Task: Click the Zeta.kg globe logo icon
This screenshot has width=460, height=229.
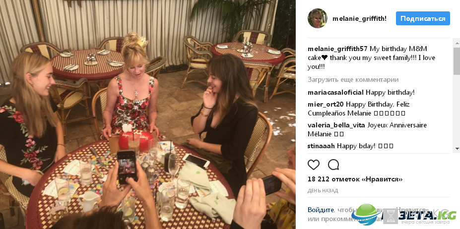Action: pyautogui.click(x=365, y=215)
